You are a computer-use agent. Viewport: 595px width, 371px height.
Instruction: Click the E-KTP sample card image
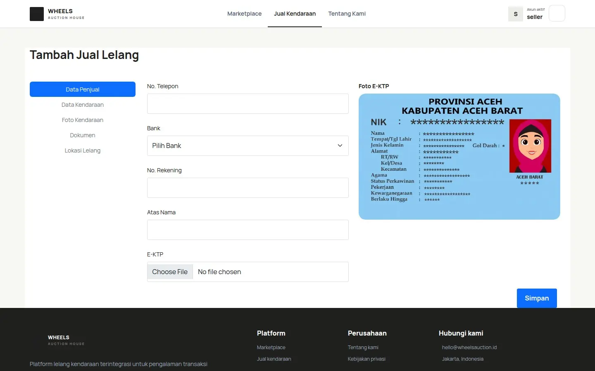(x=459, y=157)
